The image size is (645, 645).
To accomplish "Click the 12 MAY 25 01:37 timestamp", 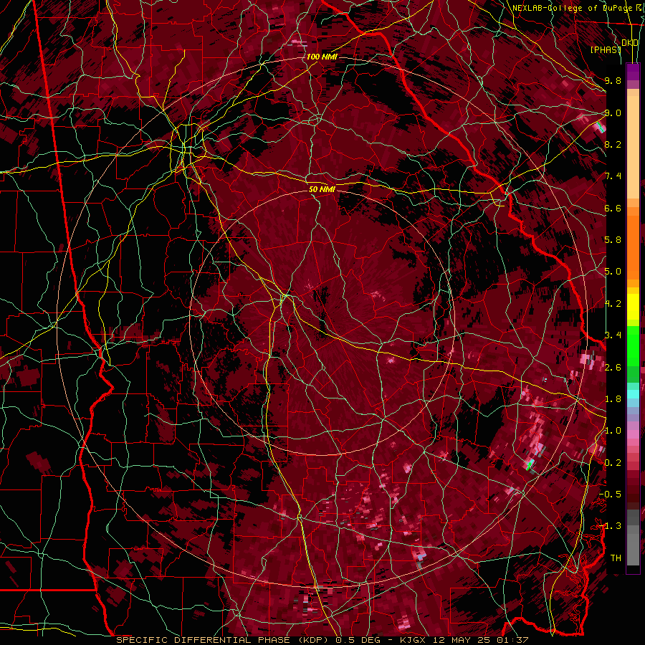I will (481, 640).
